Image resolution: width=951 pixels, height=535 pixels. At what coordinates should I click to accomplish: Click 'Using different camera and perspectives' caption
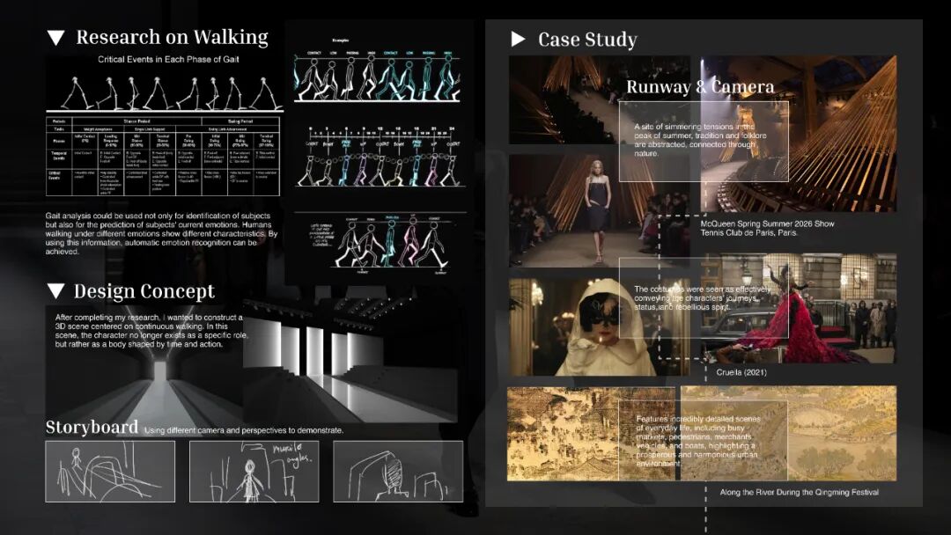pos(244,431)
